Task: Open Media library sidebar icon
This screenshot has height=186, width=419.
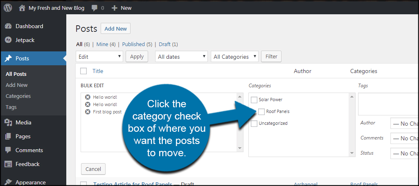Action: pyautogui.click(x=8, y=123)
